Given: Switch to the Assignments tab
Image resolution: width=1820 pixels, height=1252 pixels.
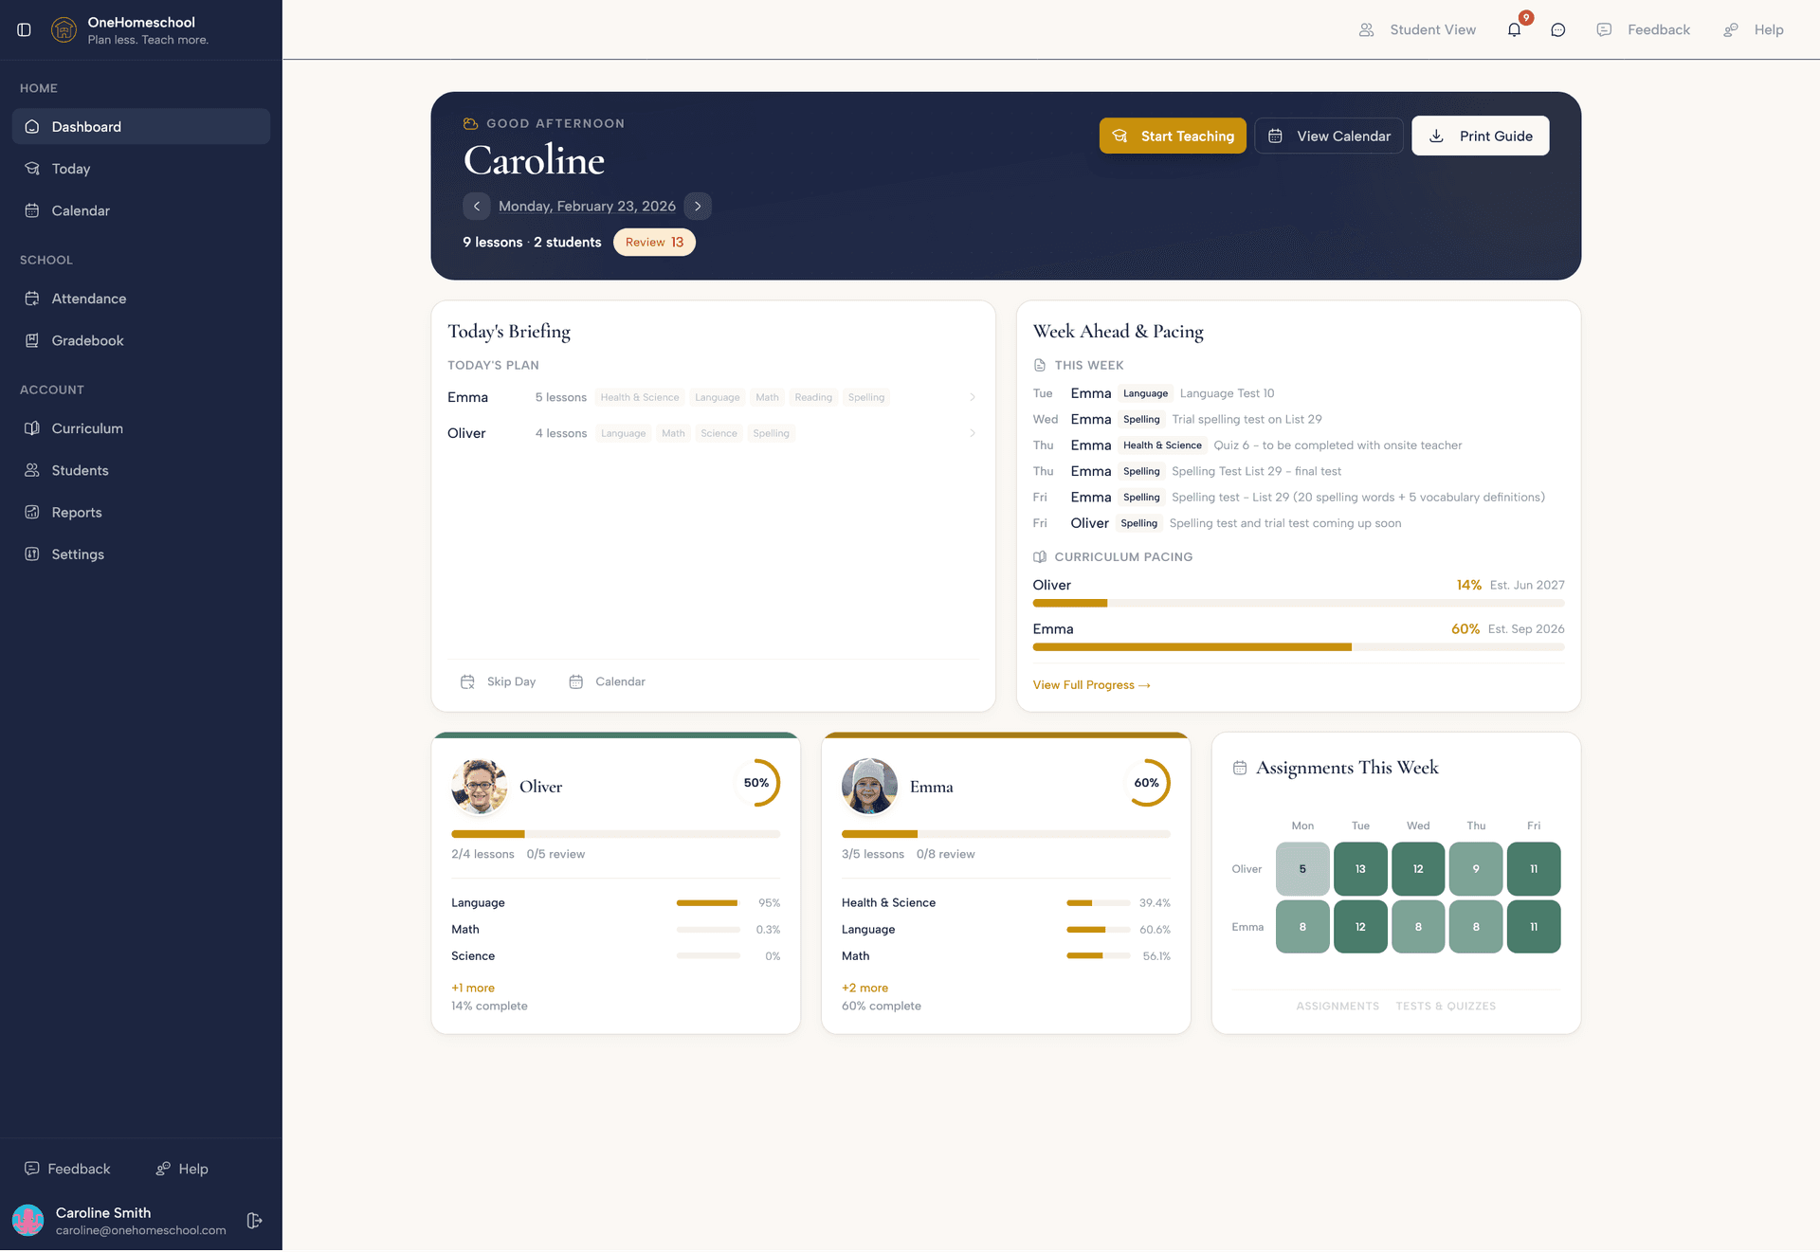Looking at the screenshot, I should click(x=1338, y=1006).
